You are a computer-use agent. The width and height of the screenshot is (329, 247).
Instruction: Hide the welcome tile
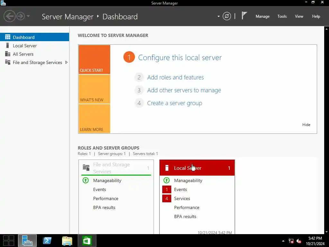tap(306, 125)
